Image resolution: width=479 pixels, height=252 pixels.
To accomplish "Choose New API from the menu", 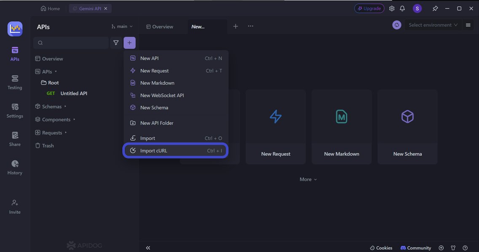I will pyautogui.click(x=176, y=58).
